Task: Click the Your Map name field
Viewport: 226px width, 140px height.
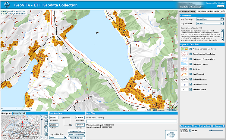Action: click(132, 121)
